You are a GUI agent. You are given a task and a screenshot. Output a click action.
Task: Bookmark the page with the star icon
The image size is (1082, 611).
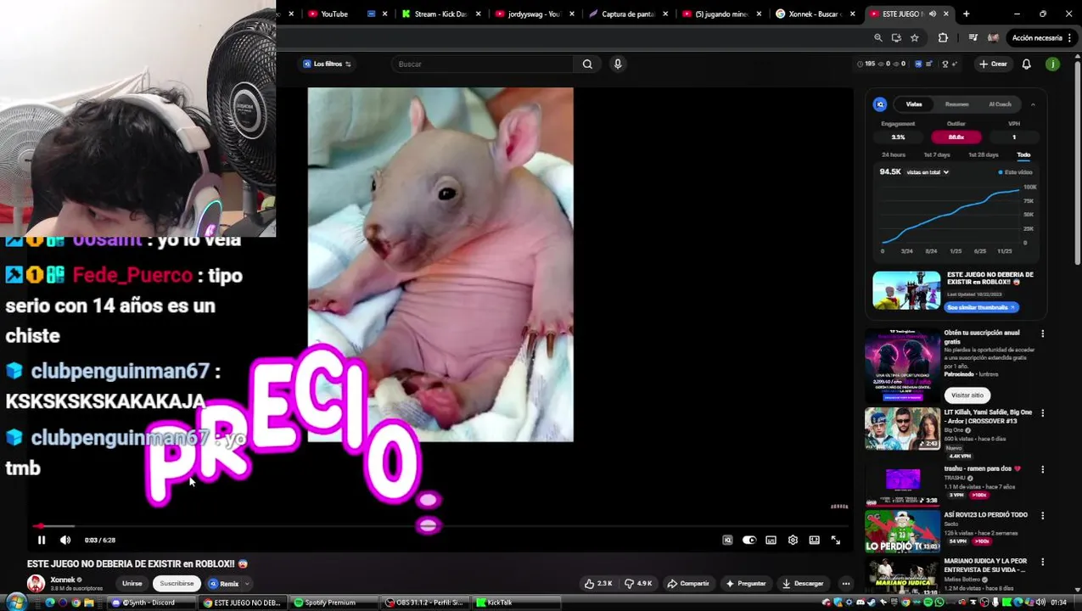click(914, 37)
